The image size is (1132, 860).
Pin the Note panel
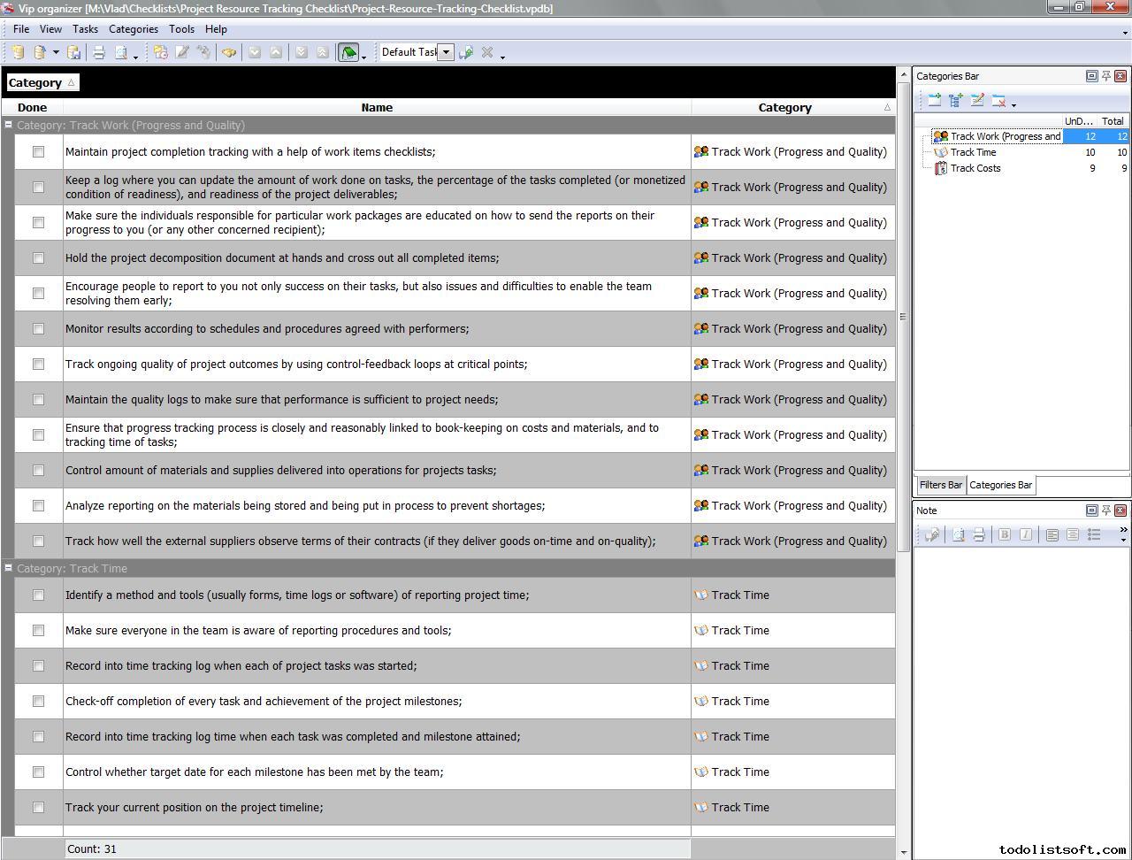coord(1105,511)
